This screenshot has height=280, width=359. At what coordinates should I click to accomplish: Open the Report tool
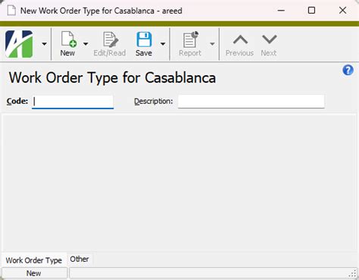(x=190, y=44)
